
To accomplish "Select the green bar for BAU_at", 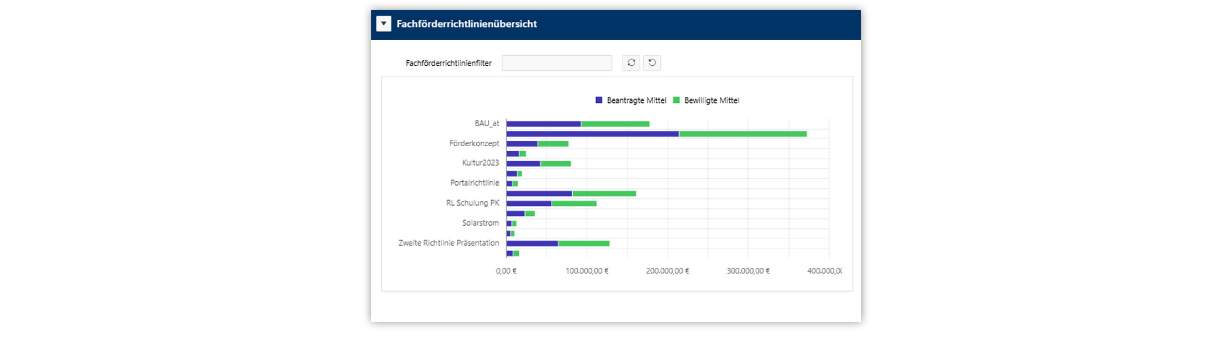I will (x=615, y=124).
